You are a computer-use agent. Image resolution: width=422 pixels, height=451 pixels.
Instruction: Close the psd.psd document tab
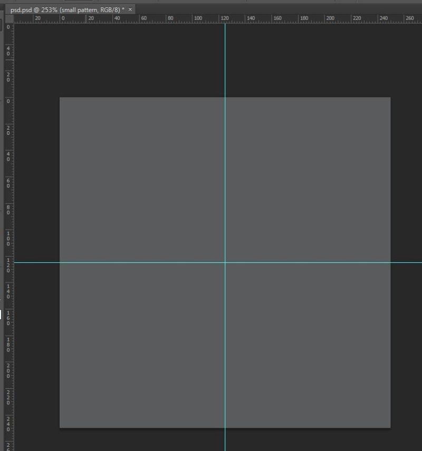130,9
